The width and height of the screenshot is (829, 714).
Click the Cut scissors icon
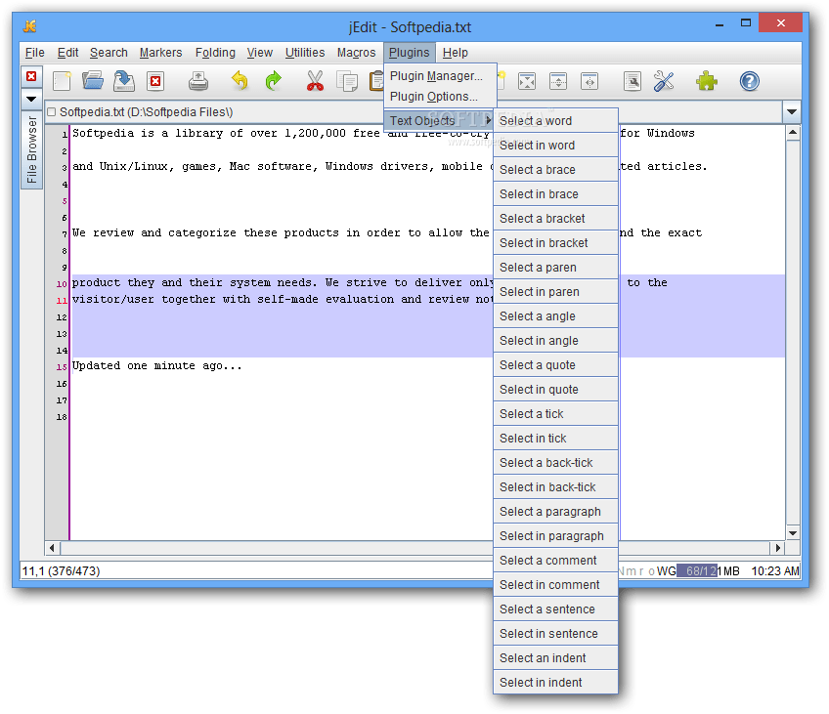(315, 81)
